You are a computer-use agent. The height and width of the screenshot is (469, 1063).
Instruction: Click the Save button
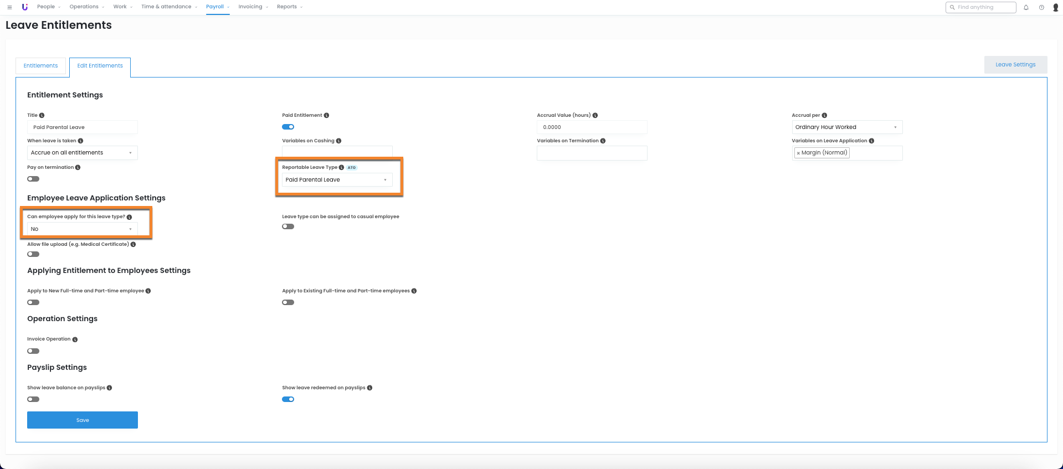(83, 420)
